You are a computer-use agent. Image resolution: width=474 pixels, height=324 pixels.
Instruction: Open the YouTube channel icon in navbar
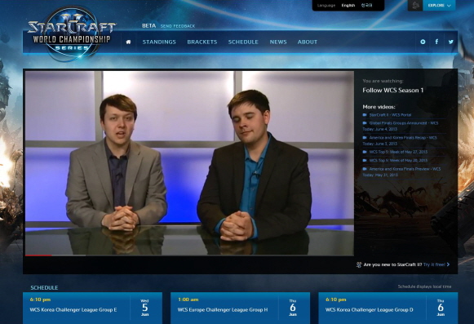click(x=423, y=42)
